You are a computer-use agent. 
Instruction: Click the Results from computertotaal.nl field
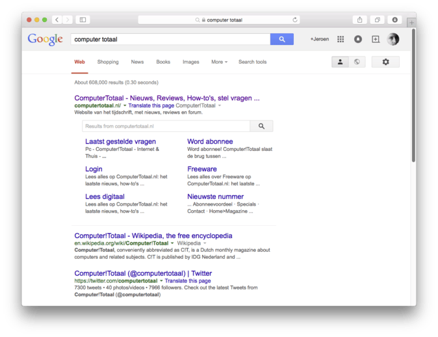[x=166, y=126]
